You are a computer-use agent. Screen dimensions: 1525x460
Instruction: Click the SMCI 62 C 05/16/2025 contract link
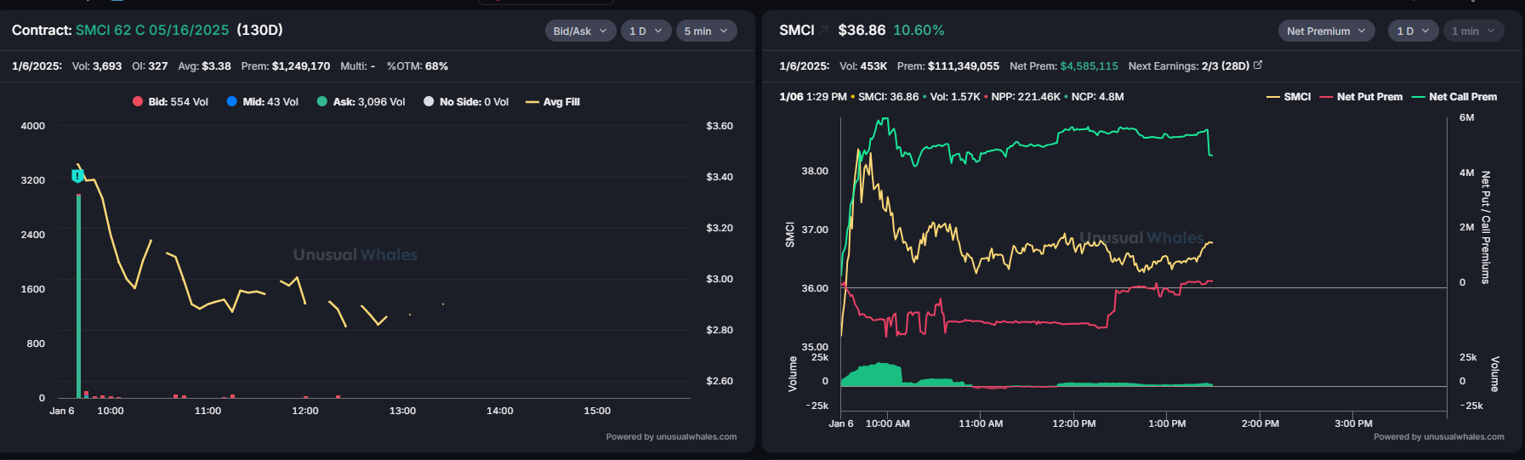tap(152, 30)
